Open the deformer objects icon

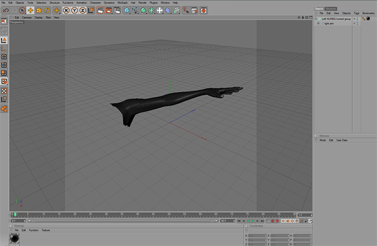[x=168, y=10]
